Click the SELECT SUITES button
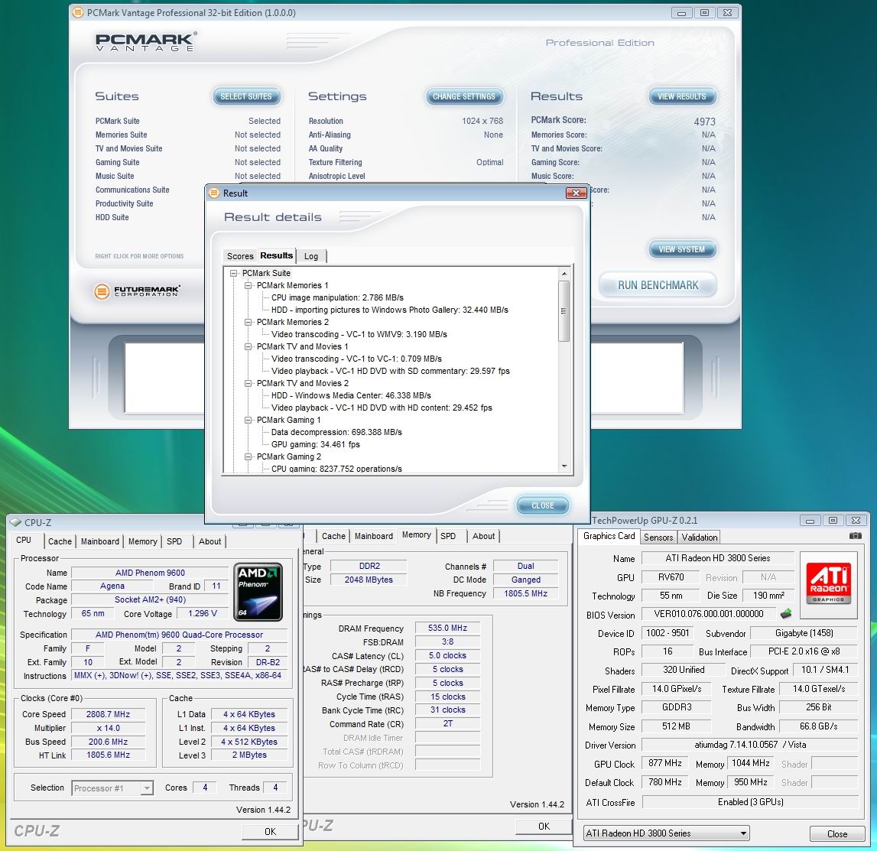877x851 pixels. (246, 97)
